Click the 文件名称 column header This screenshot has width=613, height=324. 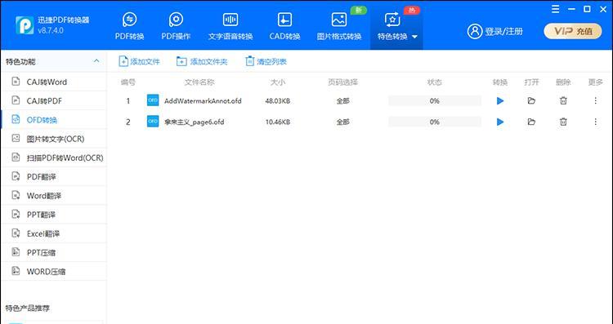[199, 82]
